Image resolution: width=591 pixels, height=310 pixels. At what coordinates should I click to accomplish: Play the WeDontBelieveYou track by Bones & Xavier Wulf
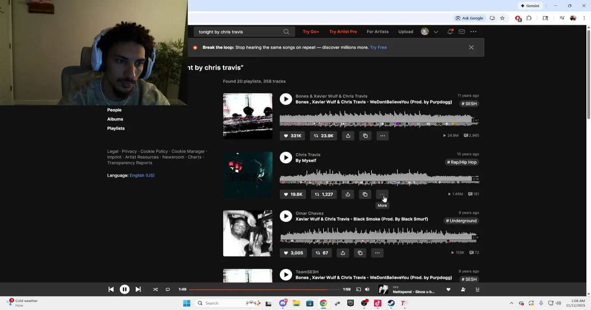click(x=286, y=99)
